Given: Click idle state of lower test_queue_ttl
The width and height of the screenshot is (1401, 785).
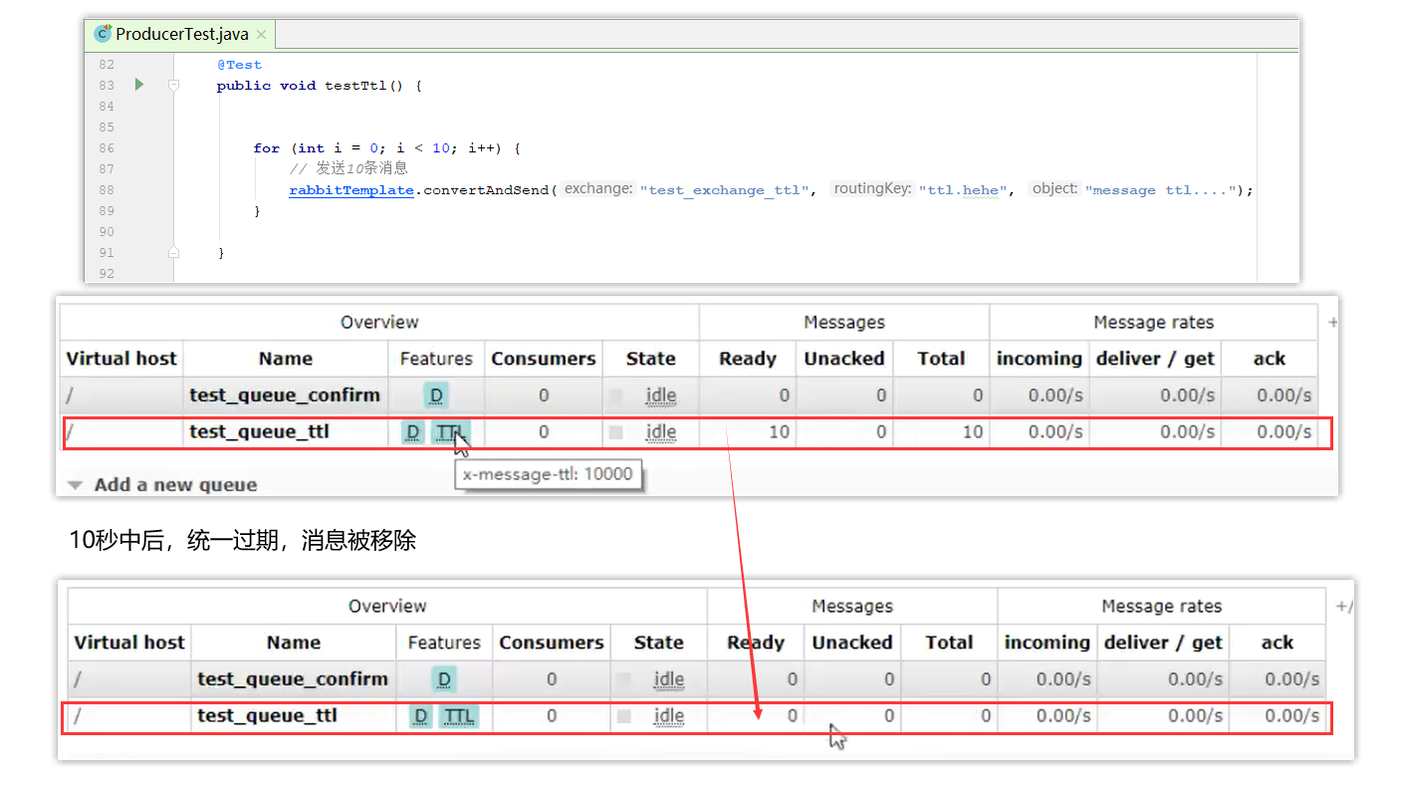Looking at the screenshot, I should point(668,716).
